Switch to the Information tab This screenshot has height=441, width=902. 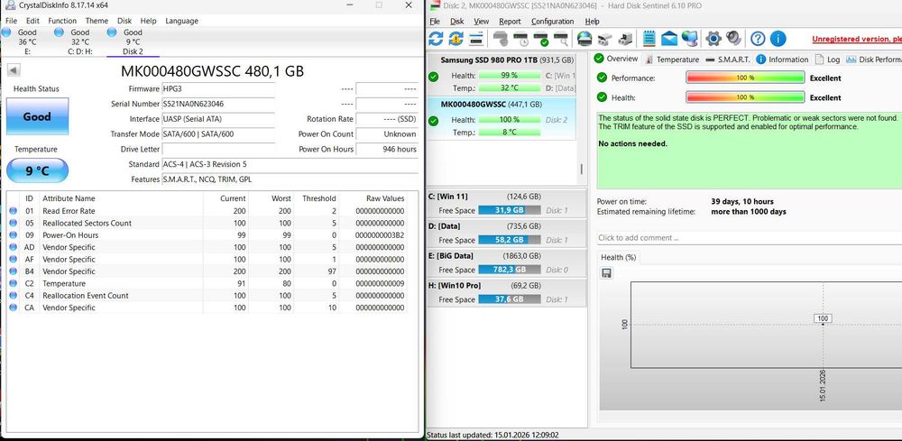click(x=782, y=60)
